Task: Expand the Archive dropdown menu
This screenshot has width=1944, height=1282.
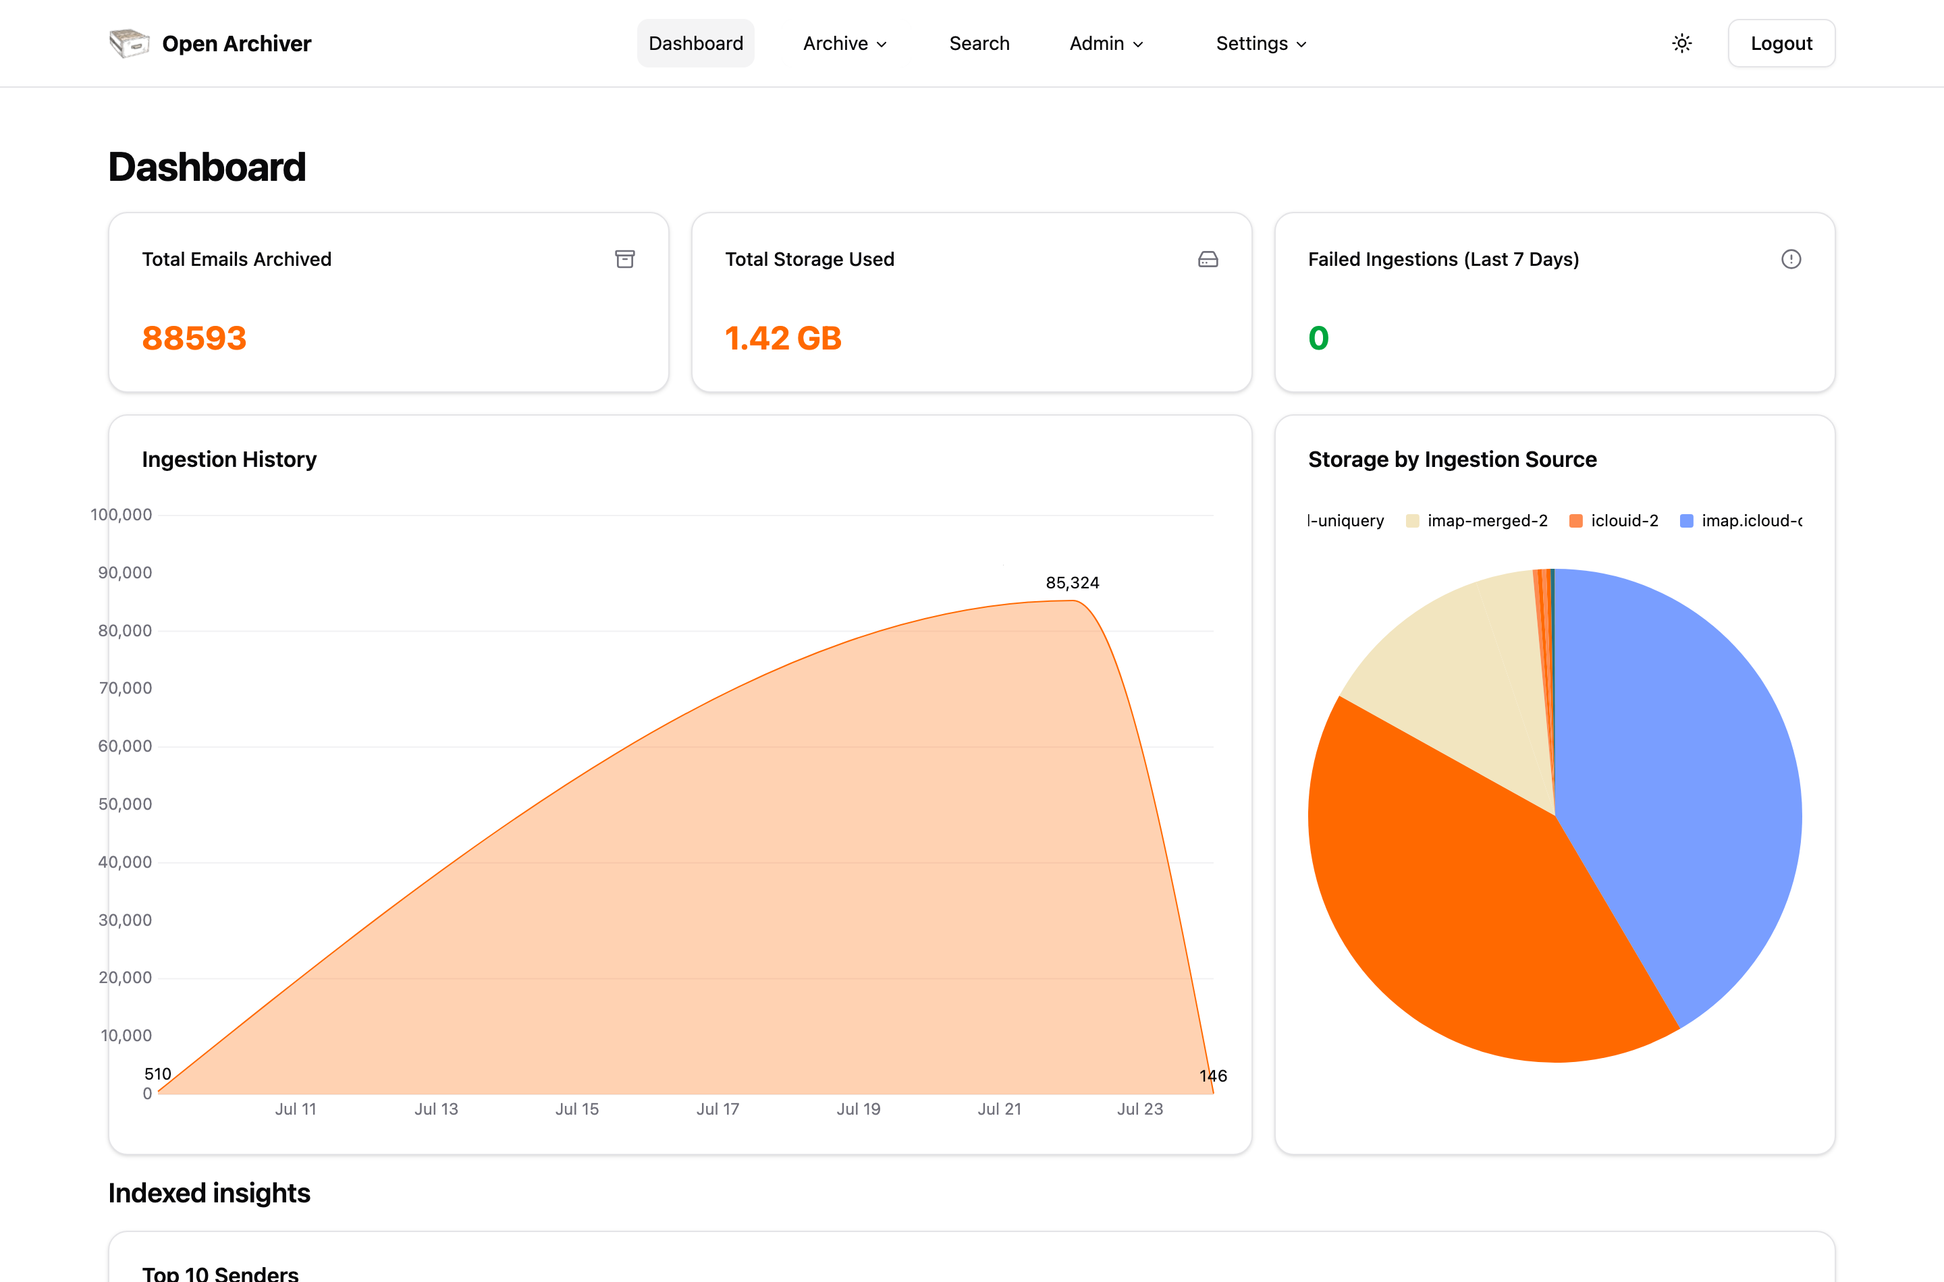Action: click(845, 43)
